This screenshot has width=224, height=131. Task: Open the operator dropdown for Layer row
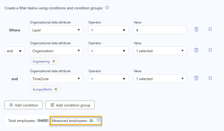[x=108, y=30]
